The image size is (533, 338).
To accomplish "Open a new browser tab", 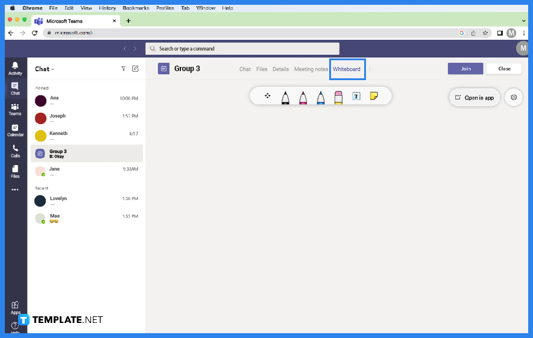I will point(128,20).
